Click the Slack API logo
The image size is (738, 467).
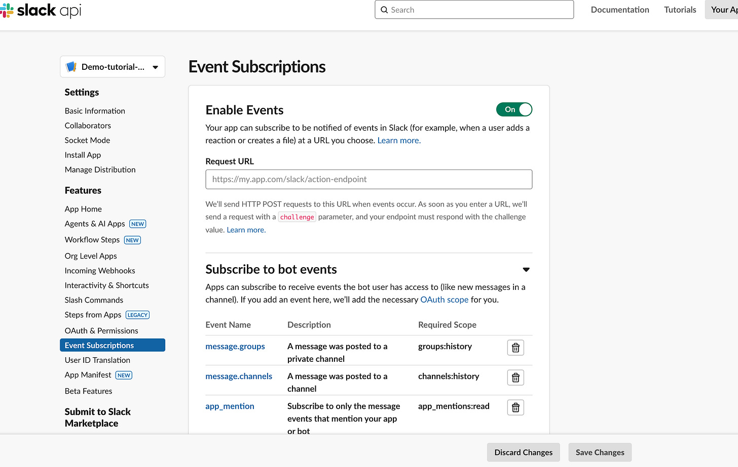click(41, 10)
